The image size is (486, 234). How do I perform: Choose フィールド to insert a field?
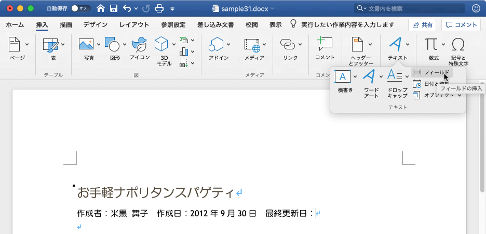(432, 72)
